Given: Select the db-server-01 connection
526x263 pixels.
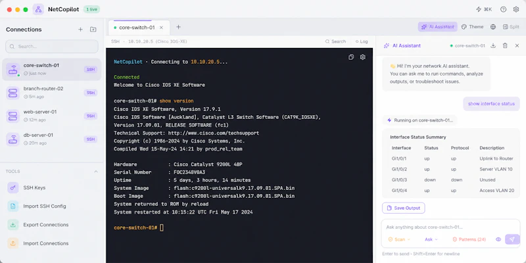Looking at the screenshot, I should (x=52, y=139).
